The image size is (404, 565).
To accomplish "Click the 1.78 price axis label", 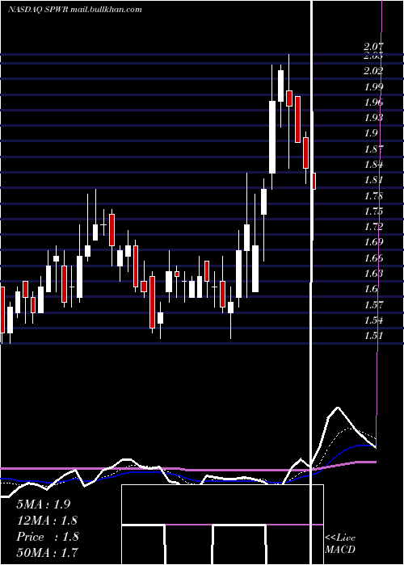I will 373,195.
